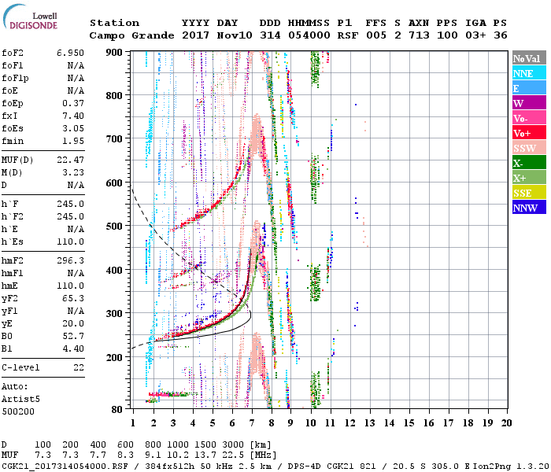Click the SSW light pink legend entry

click(x=528, y=148)
